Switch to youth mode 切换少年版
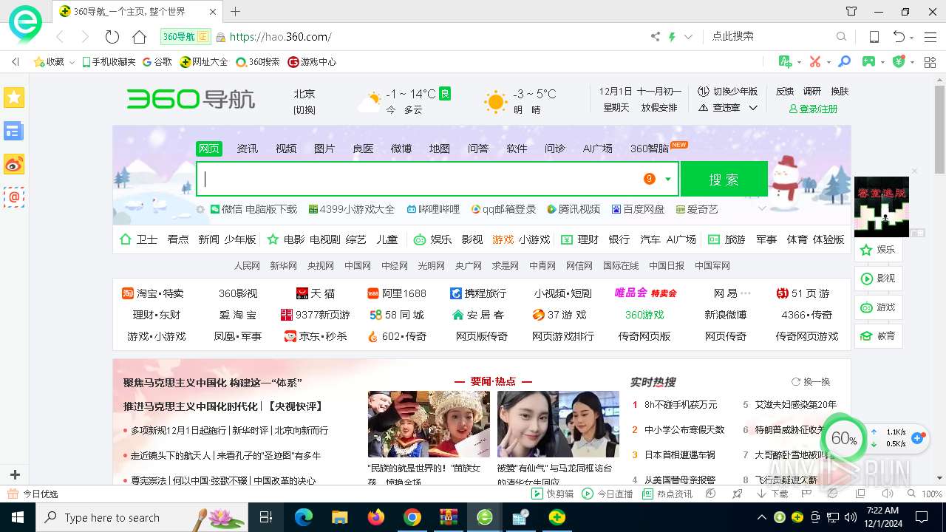This screenshot has width=946, height=532. [729, 92]
